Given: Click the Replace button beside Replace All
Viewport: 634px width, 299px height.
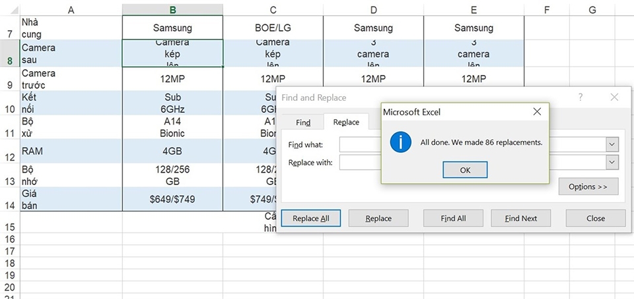Looking at the screenshot, I should [x=378, y=218].
